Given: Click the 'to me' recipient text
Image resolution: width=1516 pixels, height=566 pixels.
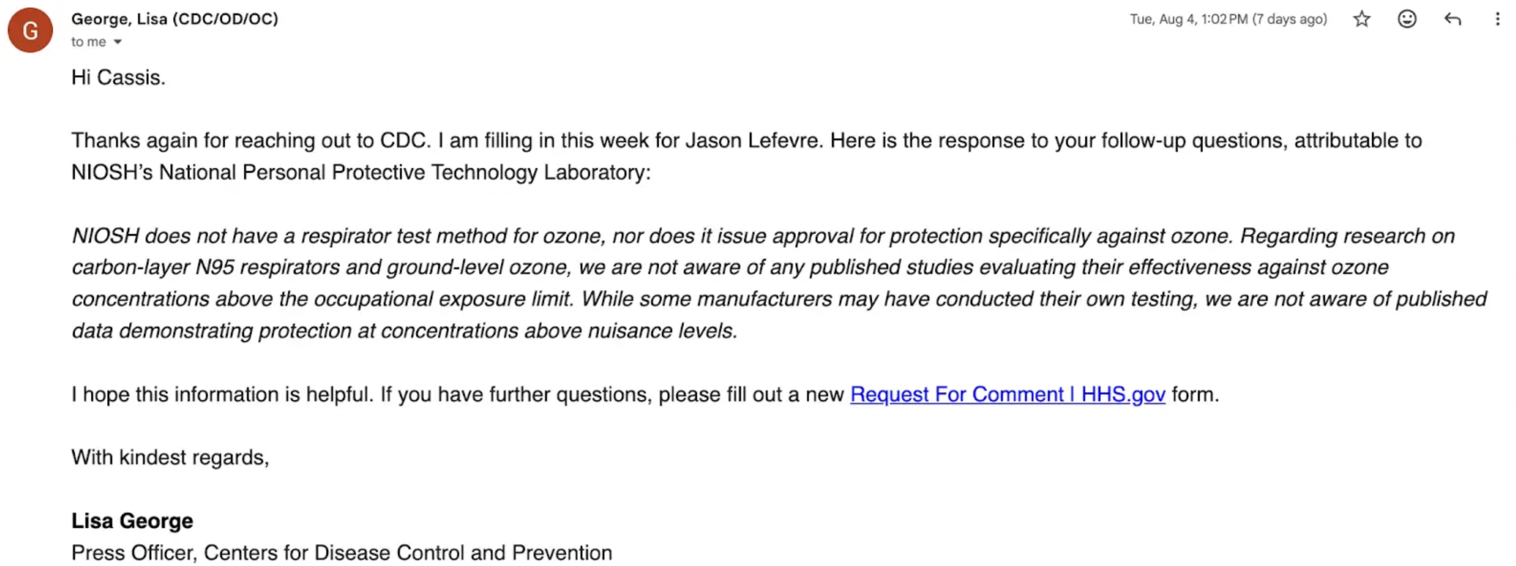Looking at the screenshot, I should [x=88, y=42].
